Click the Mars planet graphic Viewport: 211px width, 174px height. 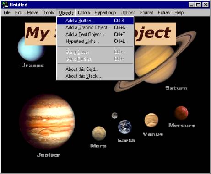tap(99, 133)
